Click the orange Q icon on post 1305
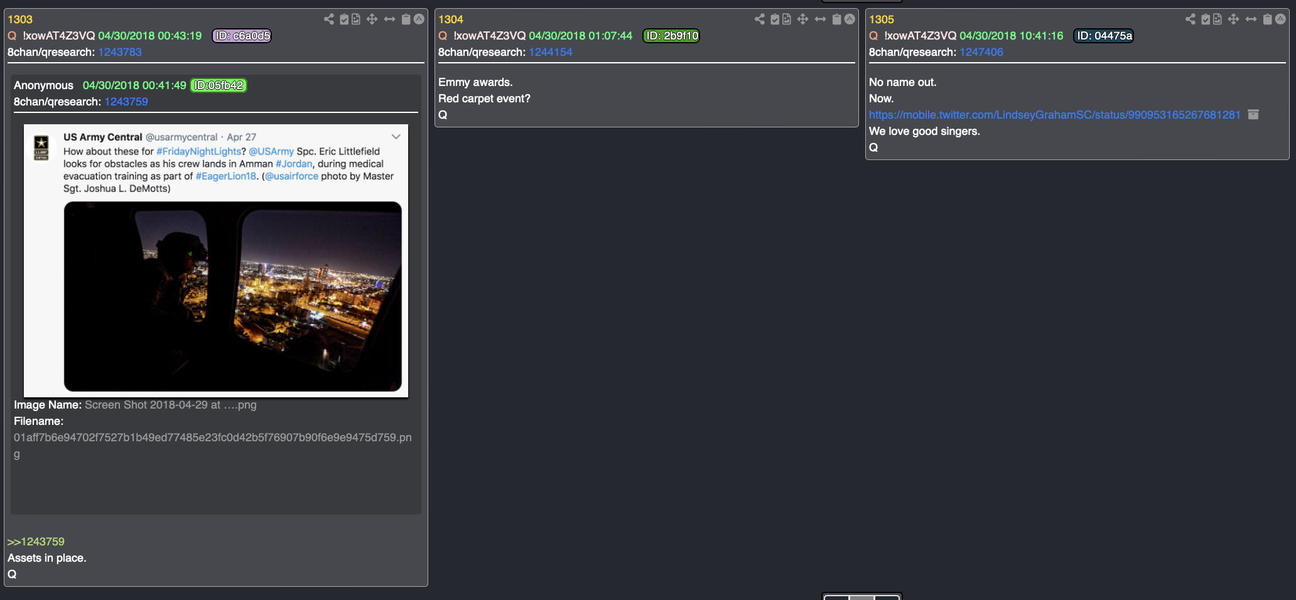 click(x=873, y=36)
